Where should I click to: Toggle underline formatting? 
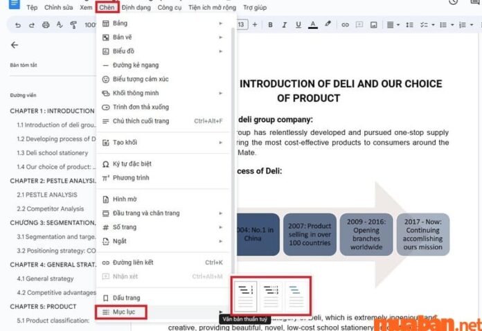298,25
